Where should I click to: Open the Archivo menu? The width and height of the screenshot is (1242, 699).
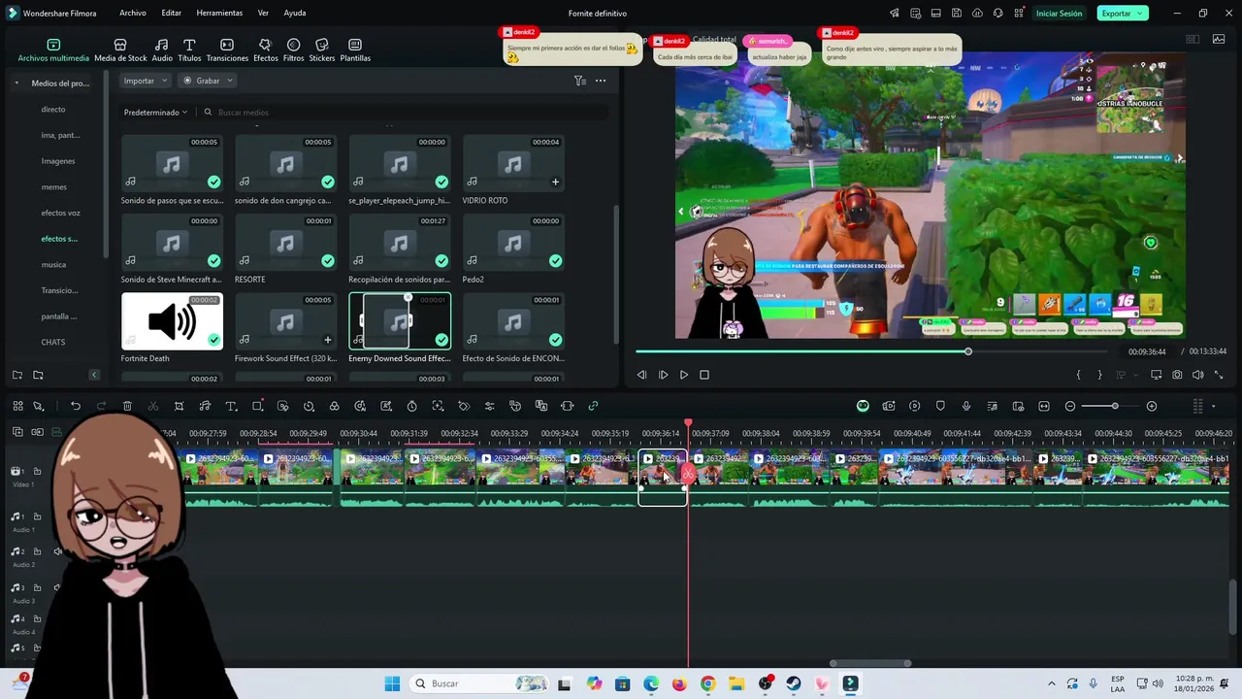133,14
